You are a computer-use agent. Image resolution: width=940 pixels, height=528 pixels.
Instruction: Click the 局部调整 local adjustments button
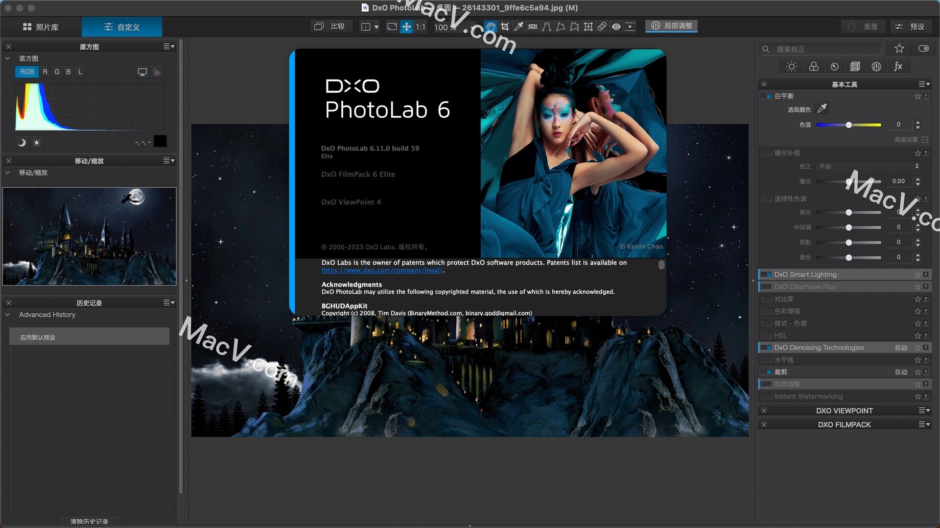coord(672,26)
